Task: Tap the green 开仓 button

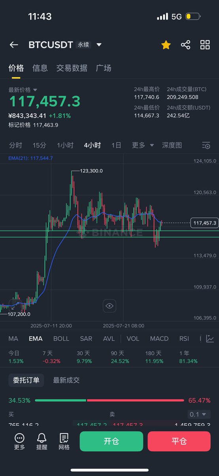Action: pos(111,441)
